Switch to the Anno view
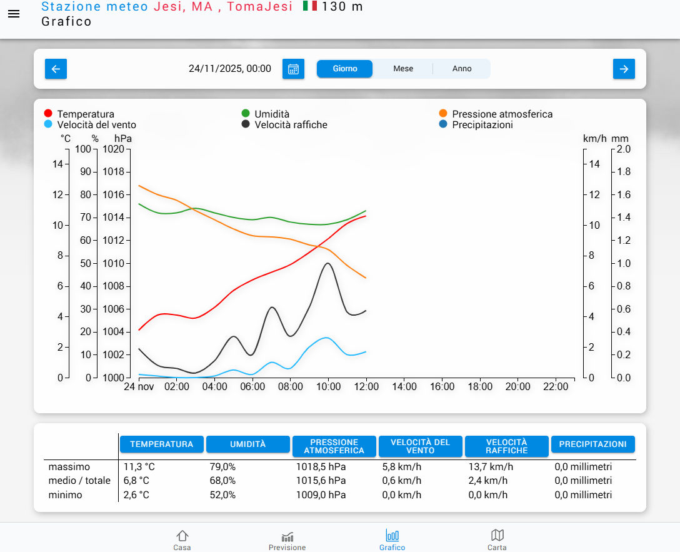This screenshot has height=552, width=680. (462, 69)
